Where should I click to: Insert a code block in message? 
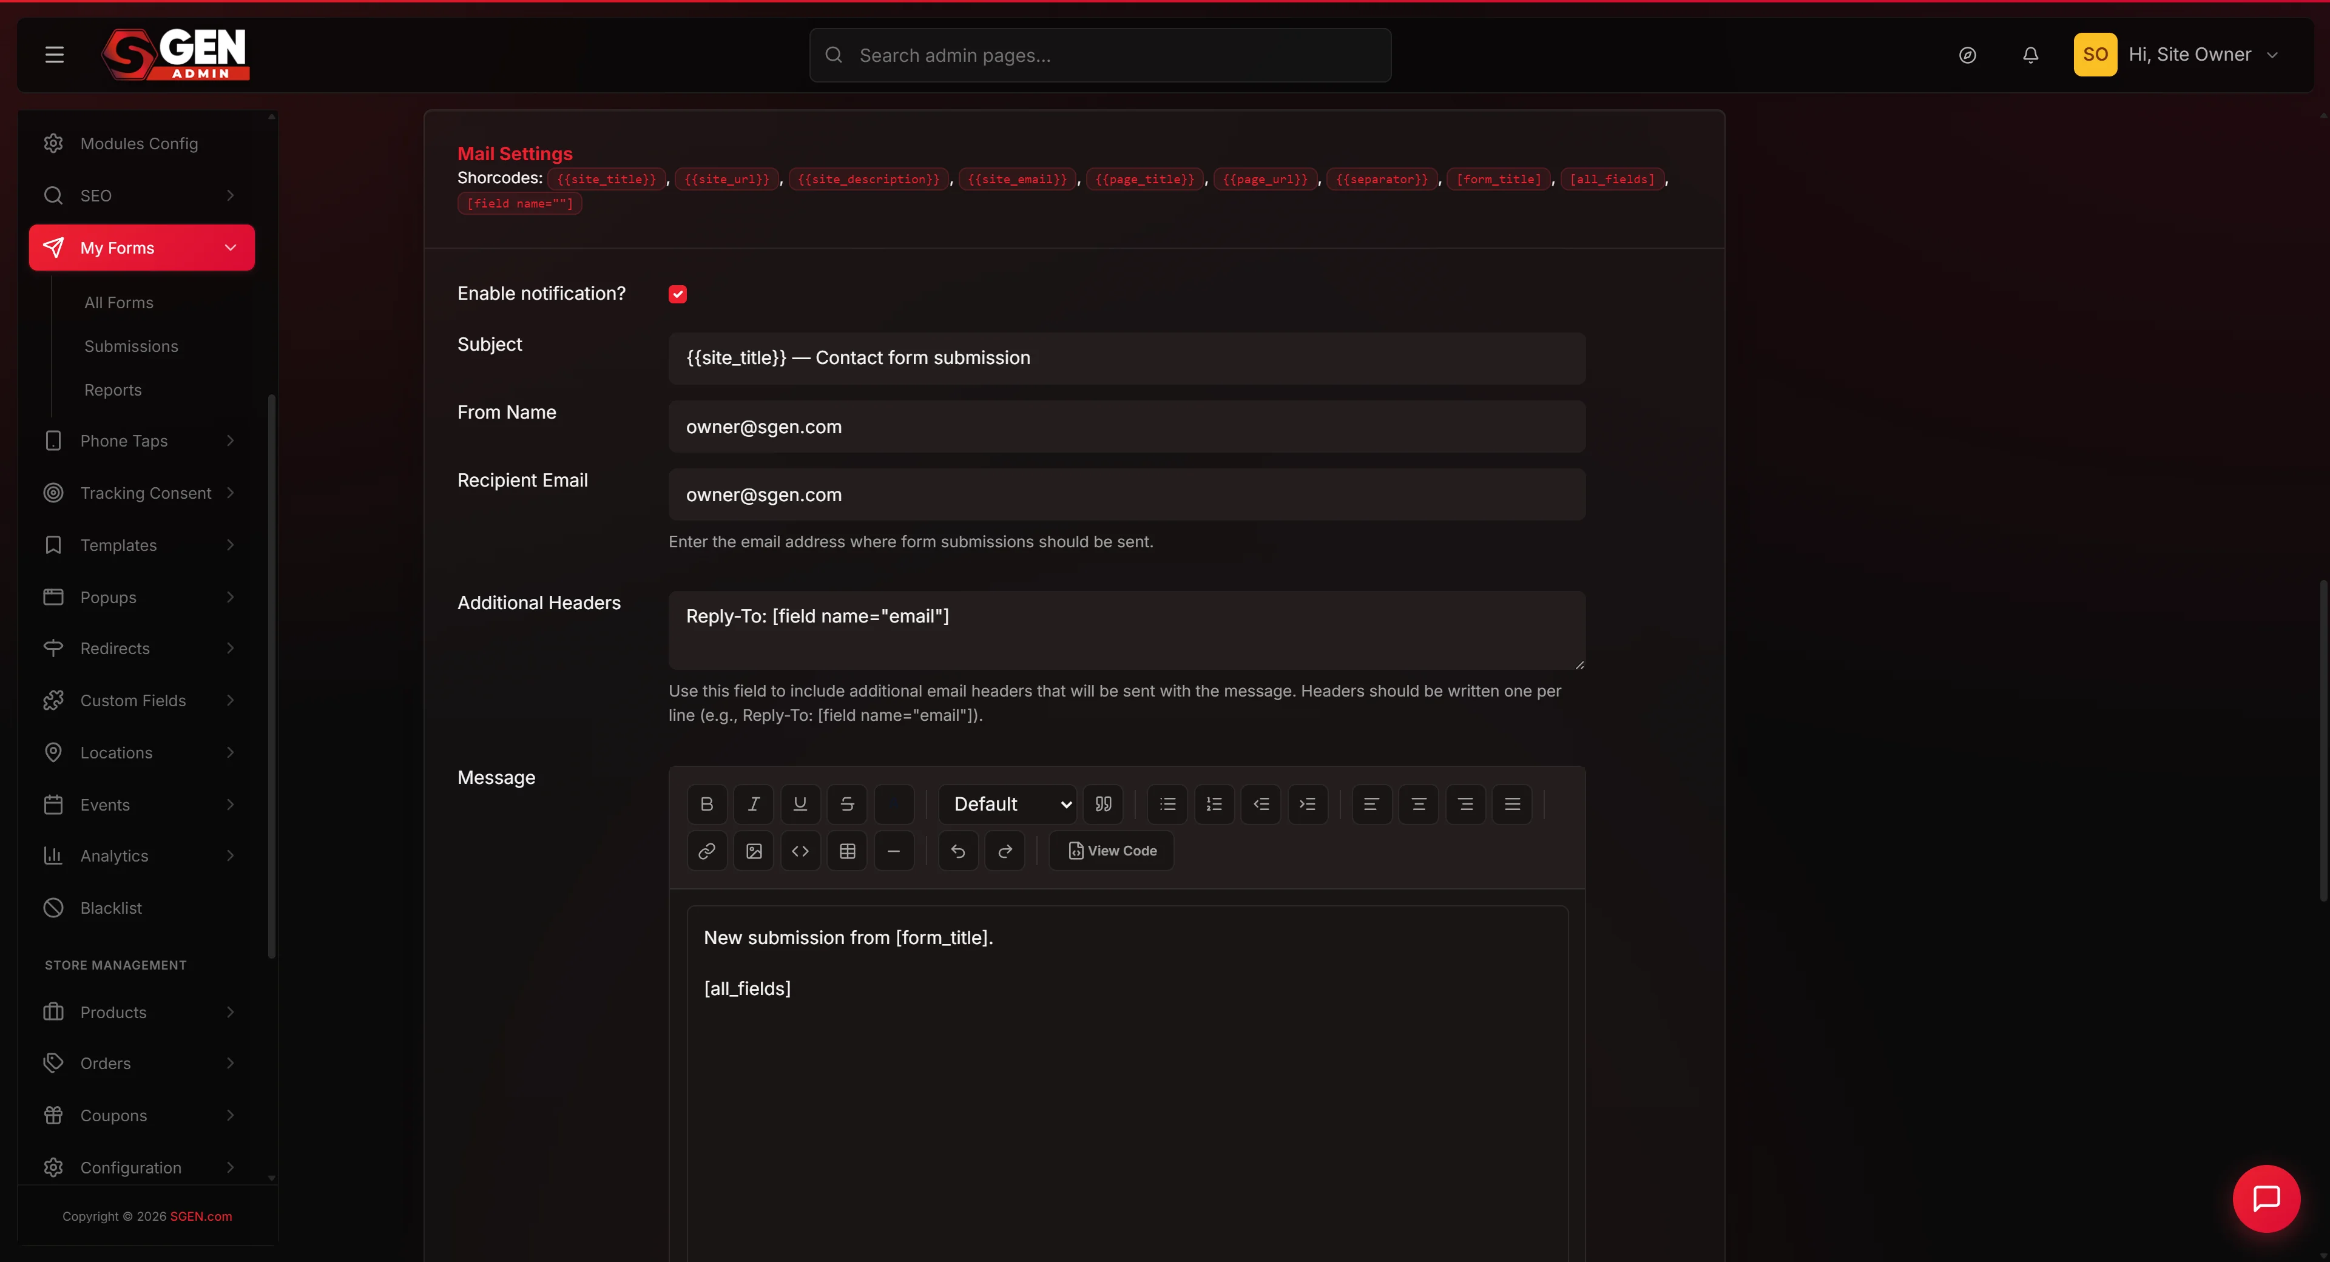[x=800, y=851]
